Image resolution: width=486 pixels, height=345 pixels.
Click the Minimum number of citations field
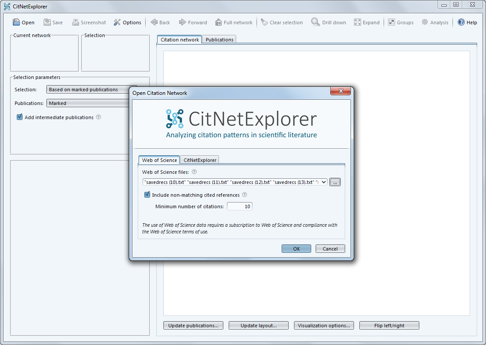click(x=239, y=206)
